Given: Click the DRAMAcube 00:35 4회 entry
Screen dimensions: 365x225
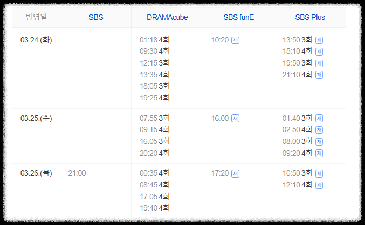Looking at the screenshot, I should coord(155,173).
